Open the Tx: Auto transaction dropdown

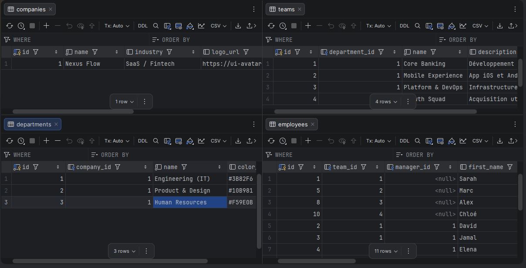pyautogui.click(x=116, y=26)
